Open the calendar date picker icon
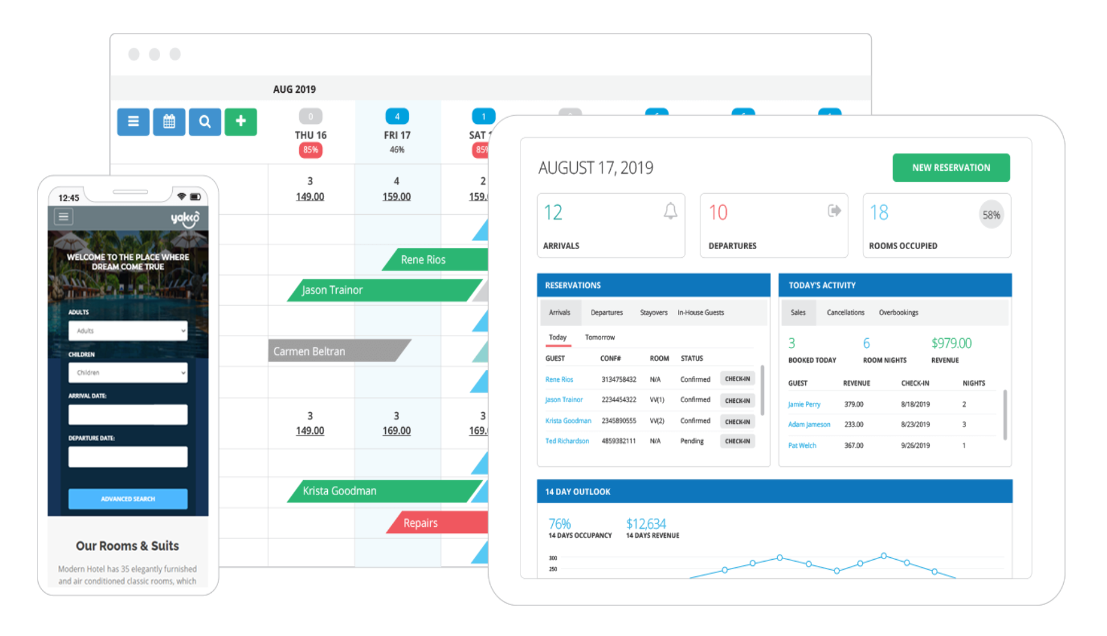The height and width of the screenshot is (636, 1107). coord(169,121)
